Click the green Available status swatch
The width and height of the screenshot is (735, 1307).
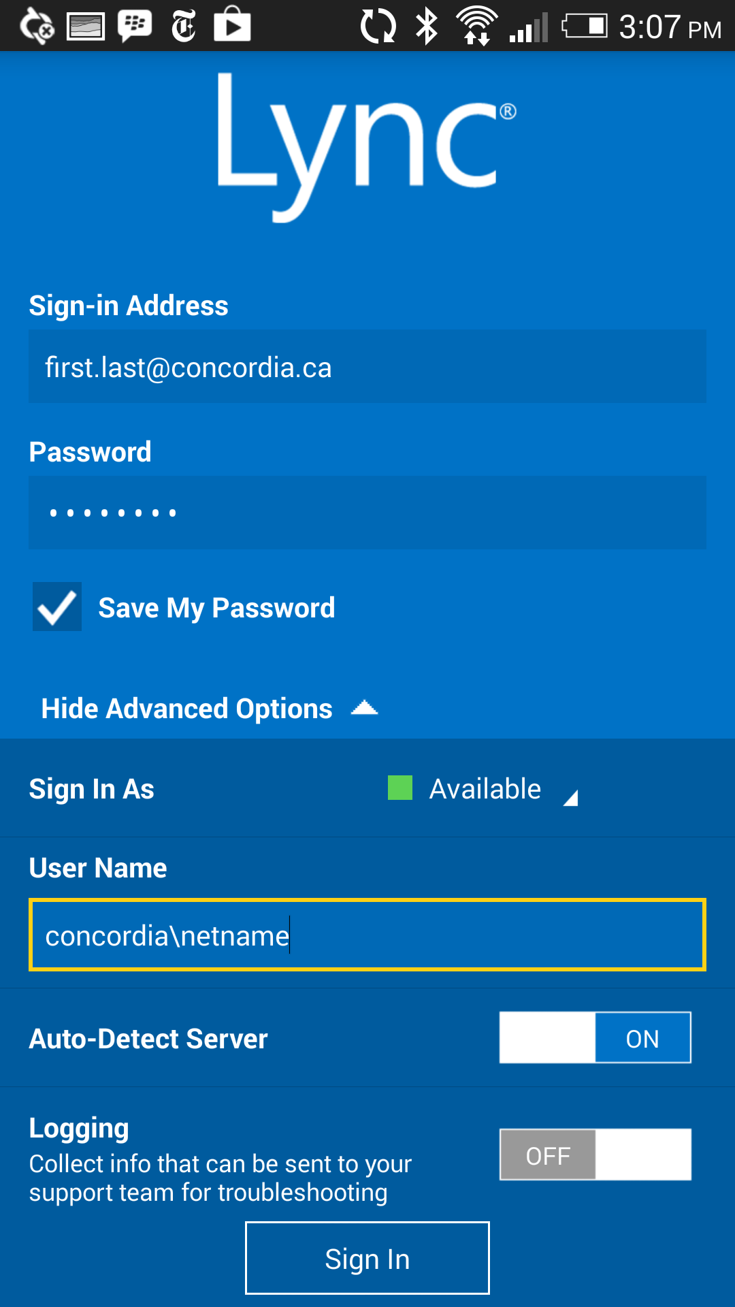[400, 788]
